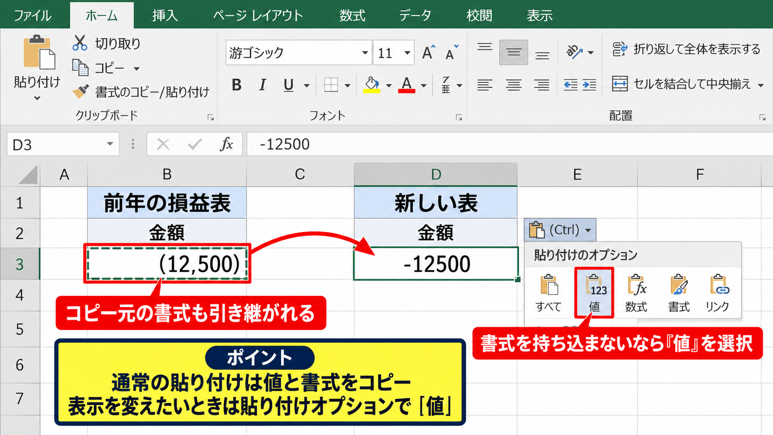Open the ファイル tab
The height and width of the screenshot is (435, 773).
tap(32, 15)
